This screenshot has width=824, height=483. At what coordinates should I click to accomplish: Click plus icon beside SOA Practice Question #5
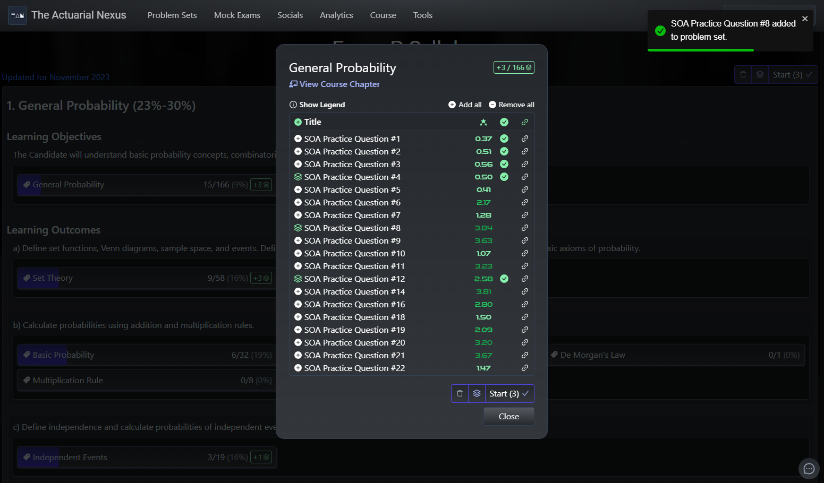[x=298, y=189]
